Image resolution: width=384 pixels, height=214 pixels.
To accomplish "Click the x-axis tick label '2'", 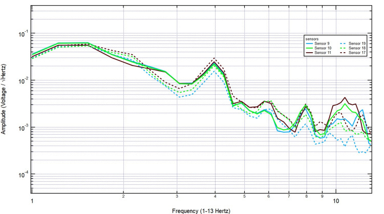I will [x=123, y=196].
